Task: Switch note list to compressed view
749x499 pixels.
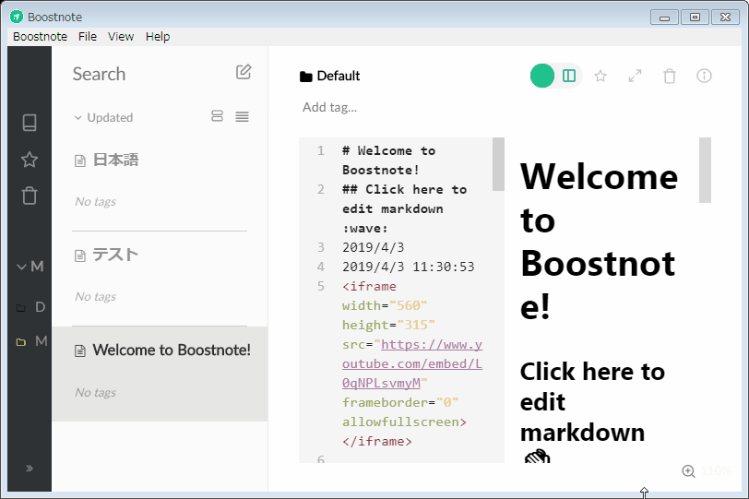Action: click(243, 116)
